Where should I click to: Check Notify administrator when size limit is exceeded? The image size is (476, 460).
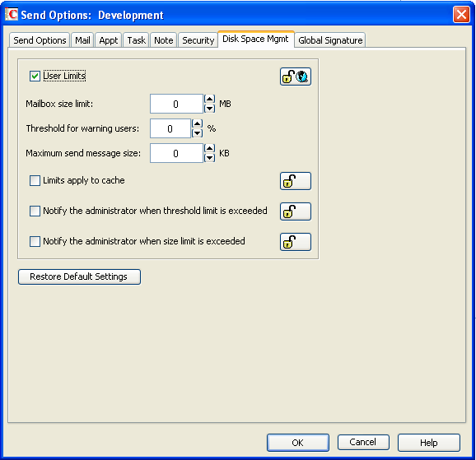(x=35, y=242)
